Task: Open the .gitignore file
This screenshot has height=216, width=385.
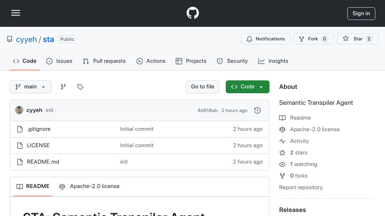Action: click(x=39, y=129)
